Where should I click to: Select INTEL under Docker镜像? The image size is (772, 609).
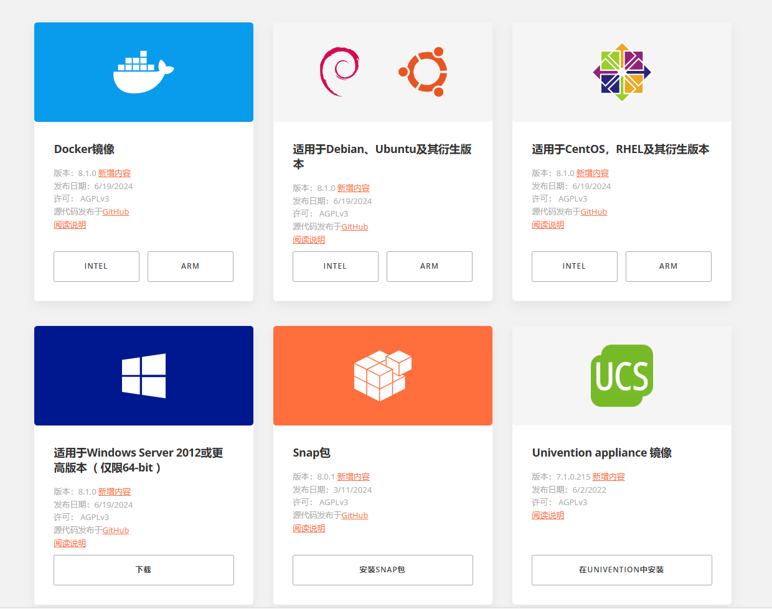[96, 266]
